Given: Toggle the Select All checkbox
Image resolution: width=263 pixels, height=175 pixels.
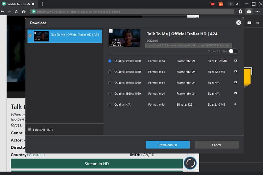Looking at the screenshot, I should [30, 130].
